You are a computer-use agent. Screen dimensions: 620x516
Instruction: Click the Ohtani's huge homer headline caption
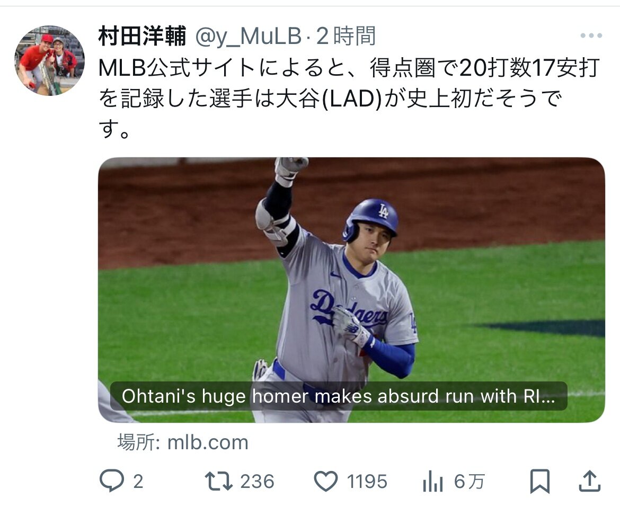[x=339, y=396]
